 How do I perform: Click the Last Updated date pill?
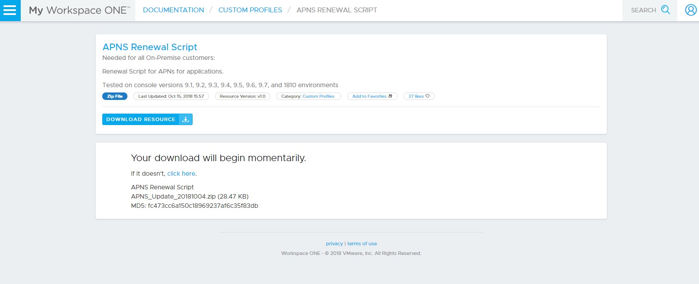click(x=171, y=96)
